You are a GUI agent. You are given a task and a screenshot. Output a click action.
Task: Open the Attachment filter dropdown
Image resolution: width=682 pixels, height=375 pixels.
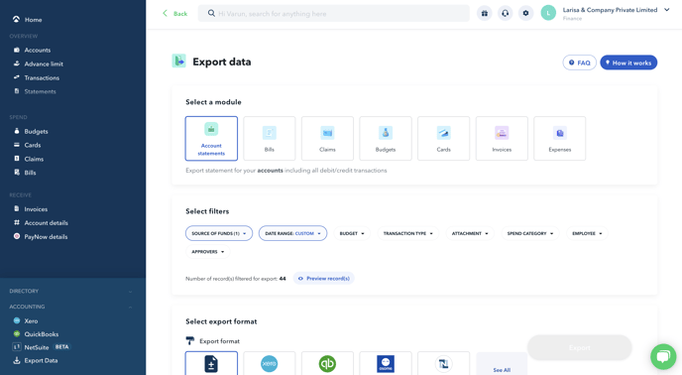470,233
